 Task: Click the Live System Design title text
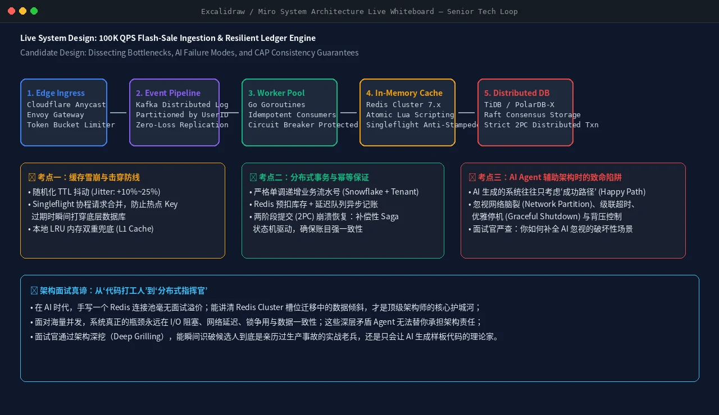click(x=168, y=38)
